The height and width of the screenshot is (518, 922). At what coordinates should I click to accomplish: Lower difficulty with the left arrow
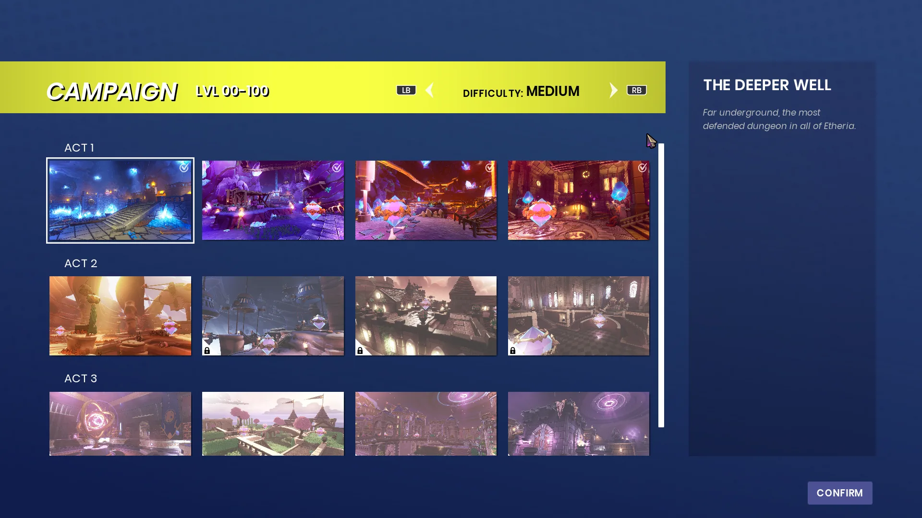430,90
